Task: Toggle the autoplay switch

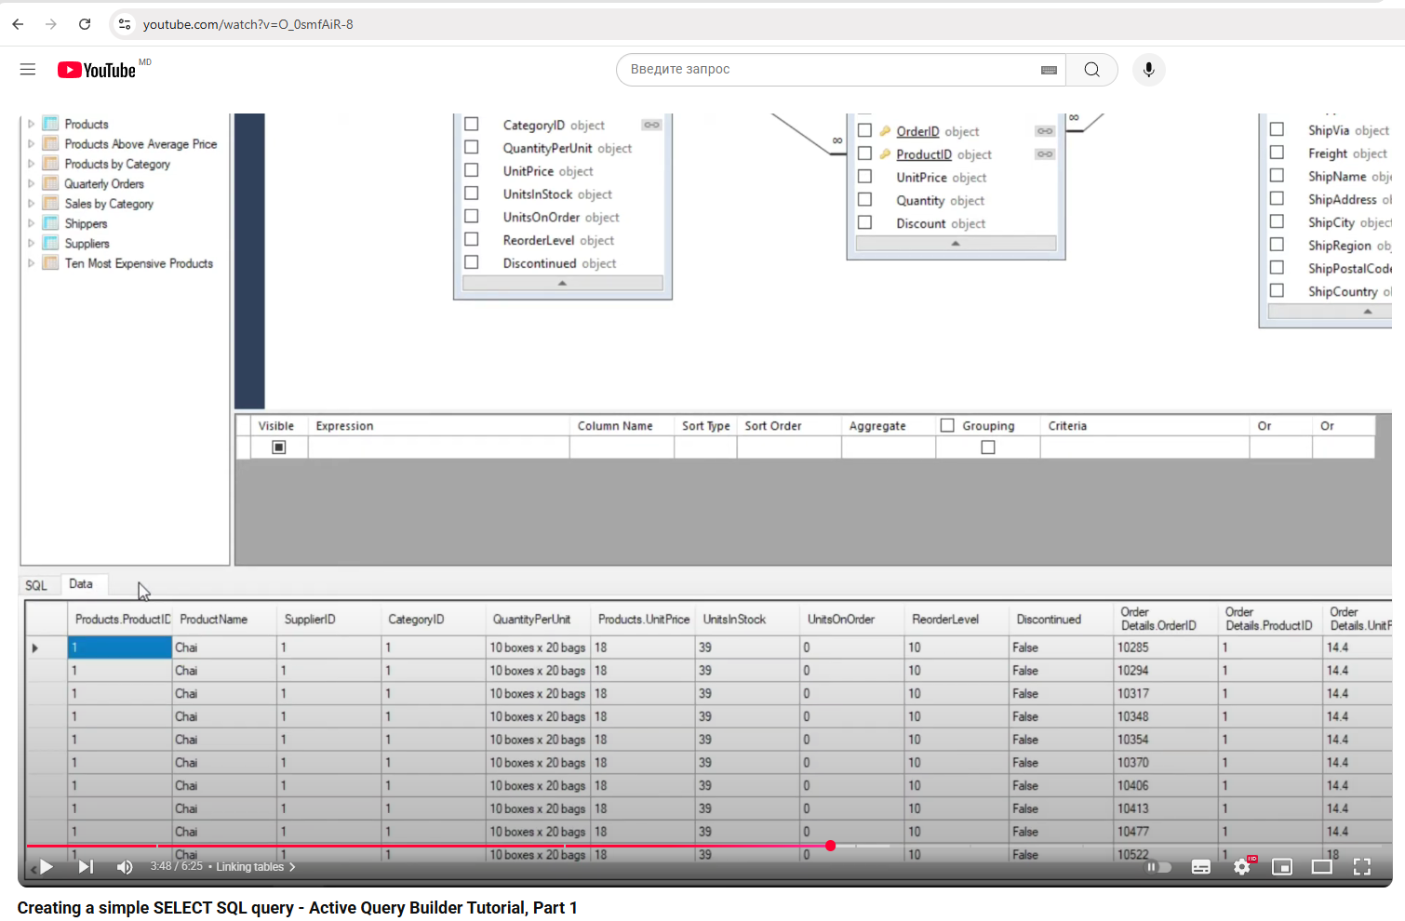Action: coord(1158,867)
